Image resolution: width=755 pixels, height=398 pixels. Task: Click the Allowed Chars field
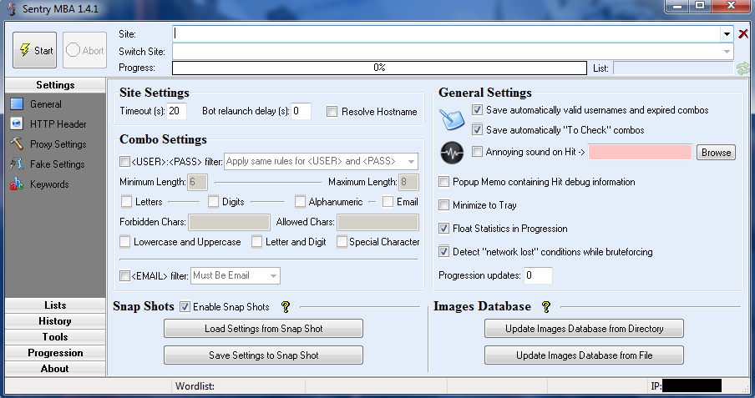[x=378, y=222]
